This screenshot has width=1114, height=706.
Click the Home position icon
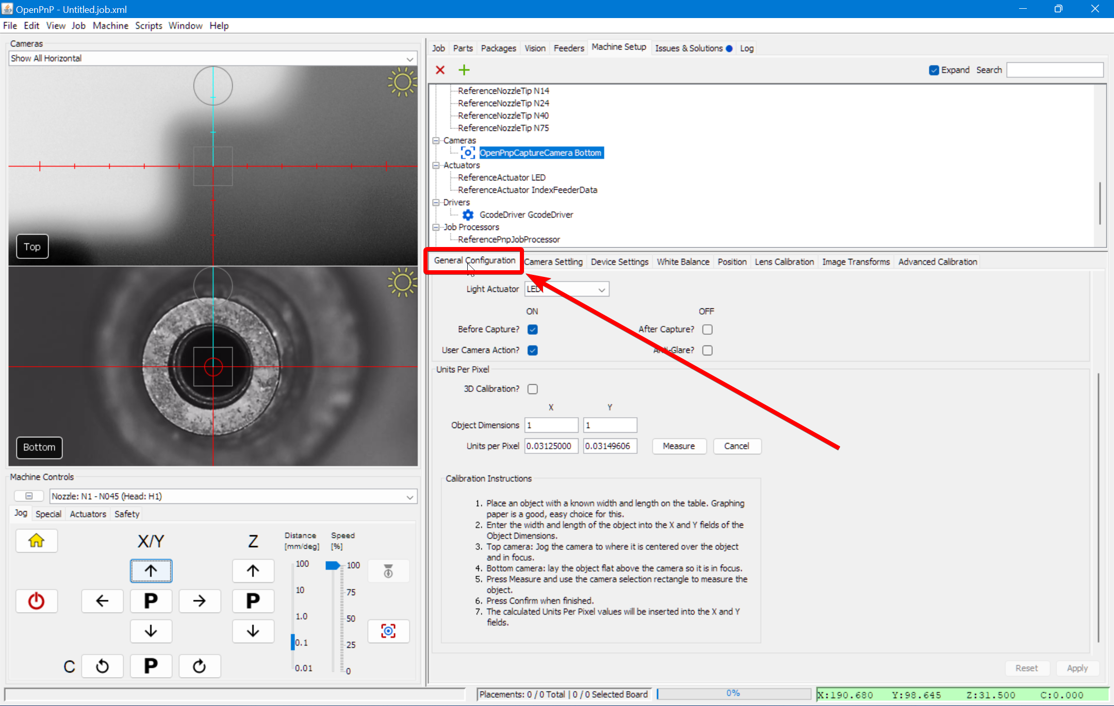(x=36, y=540)
